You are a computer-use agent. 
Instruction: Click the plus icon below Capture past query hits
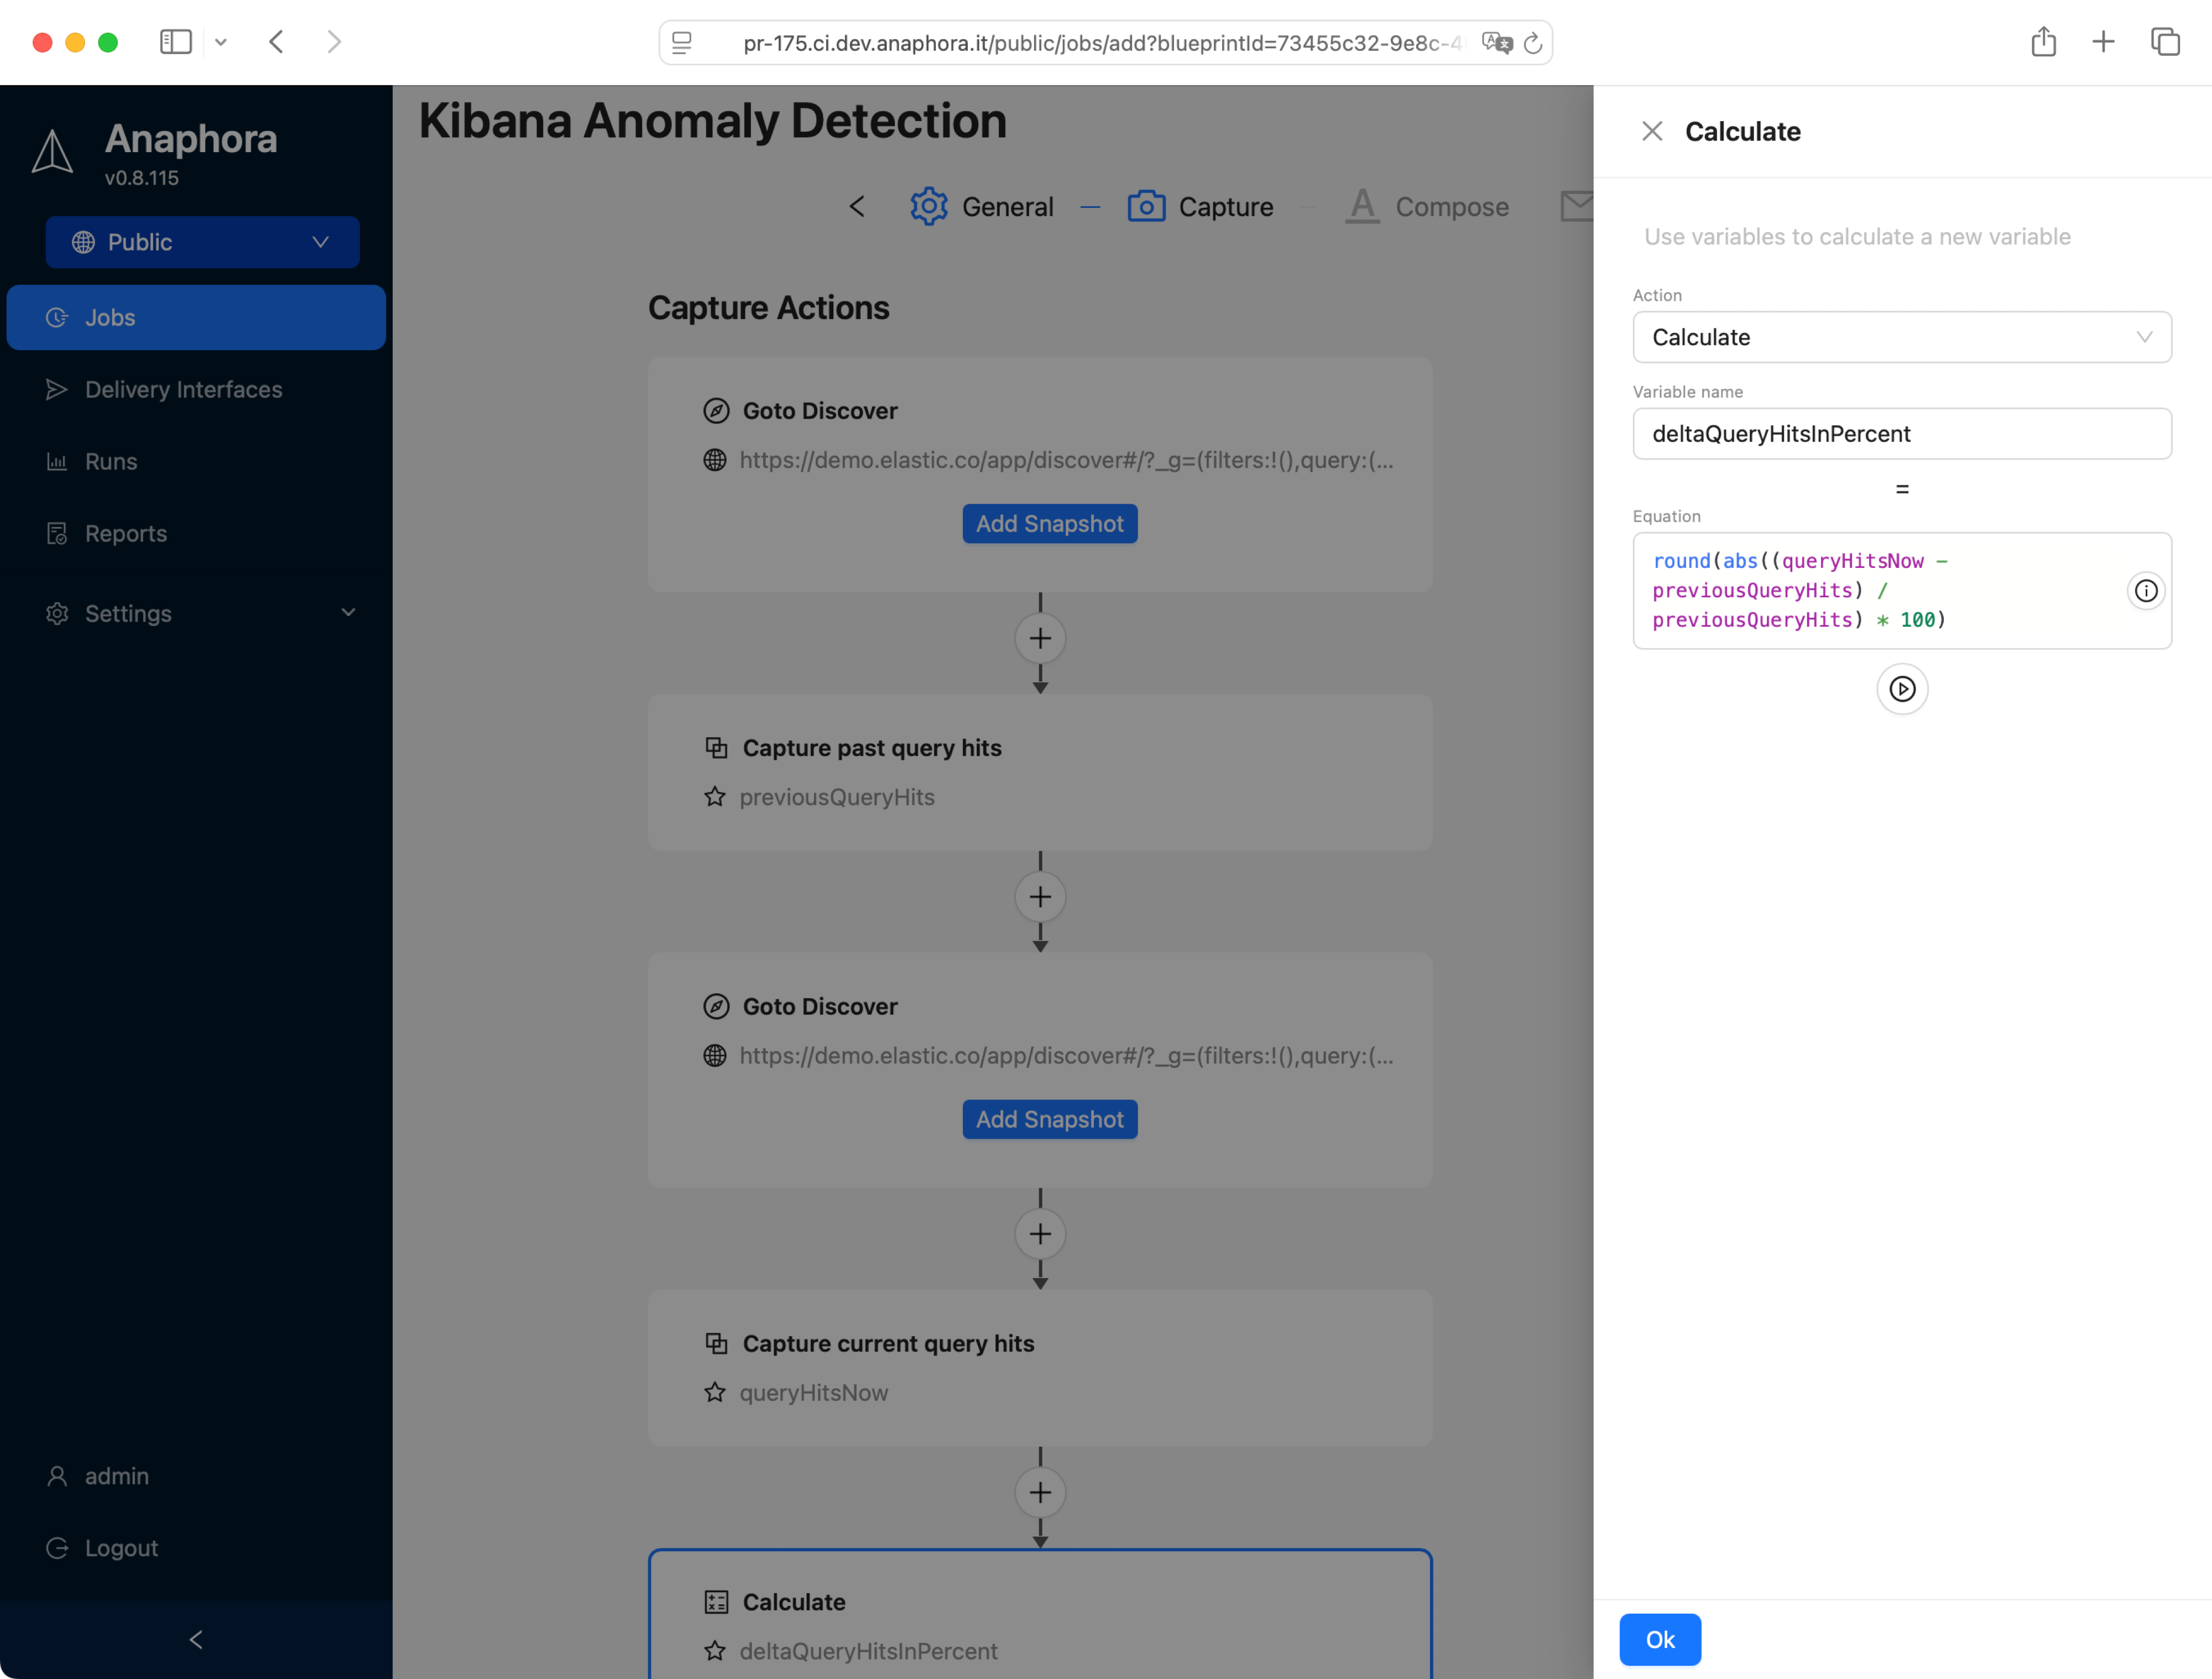pyautogui.click(x=1040, y=897)
